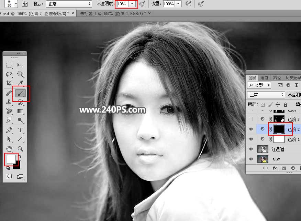The width and height of the screenshot is (301, 221).
Task: Select the Crop tool
Action: [9, 83]
